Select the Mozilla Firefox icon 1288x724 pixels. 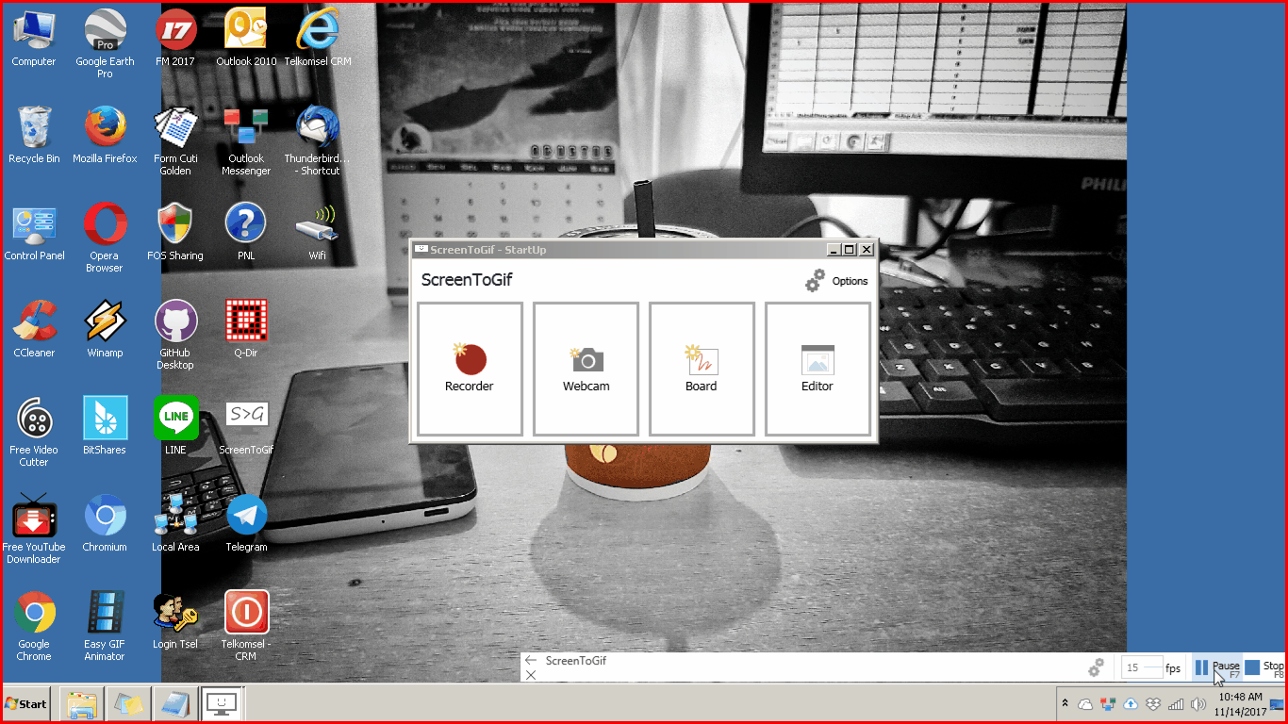pyautogui.click(x=105, y=136)
